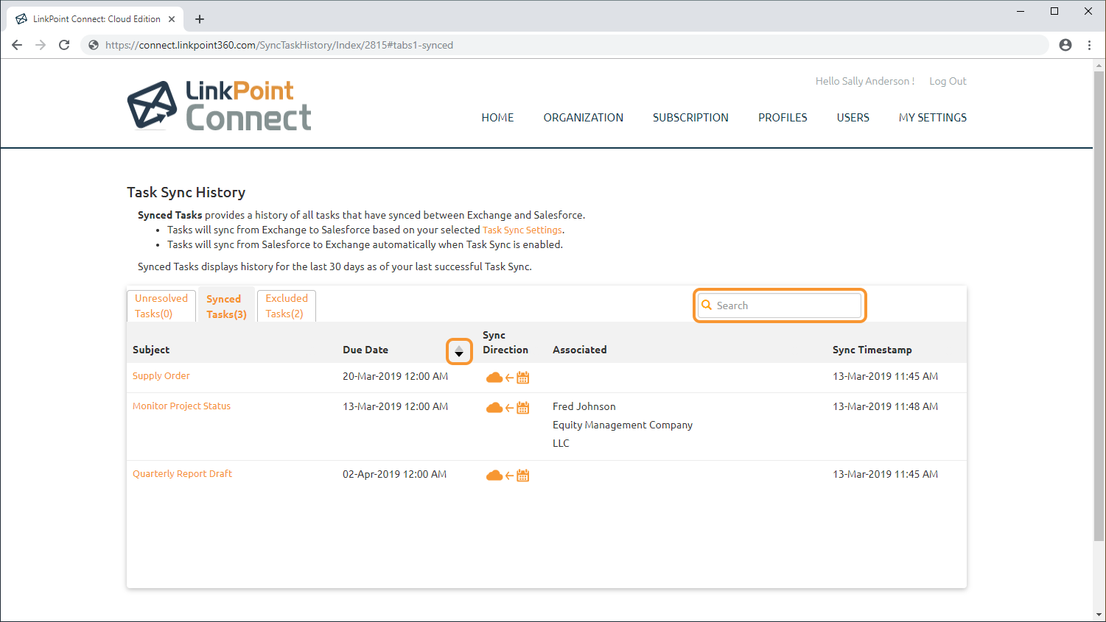Click the Due Date column header
Image resolution: width=1106 pixels, height=622 pixels.
pyautogui.click(x=365, y=350)
